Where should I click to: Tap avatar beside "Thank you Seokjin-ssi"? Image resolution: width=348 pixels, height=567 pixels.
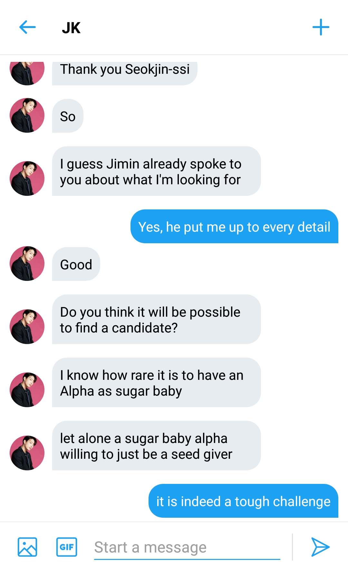[27, 72]
